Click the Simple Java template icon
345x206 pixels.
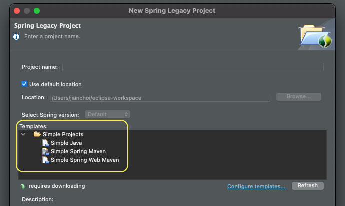click(45, 143)
